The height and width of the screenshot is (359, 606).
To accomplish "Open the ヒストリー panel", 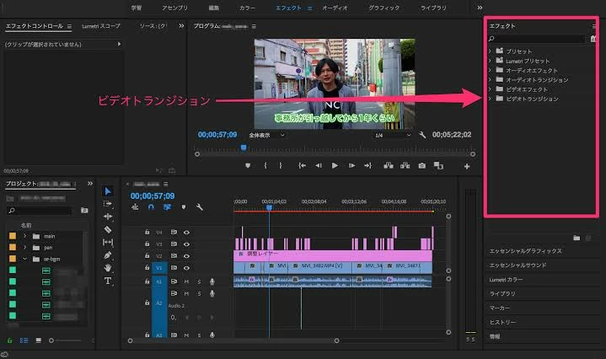I will click(502, 322).
